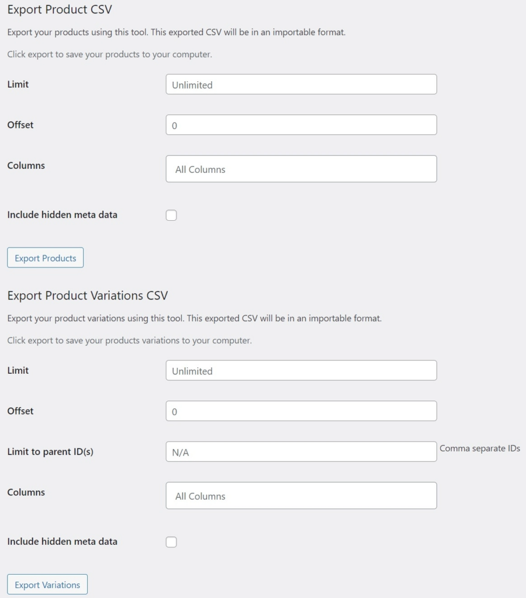Tick hidden meta data checkbox for Product CSV

[x=171, y=215]
